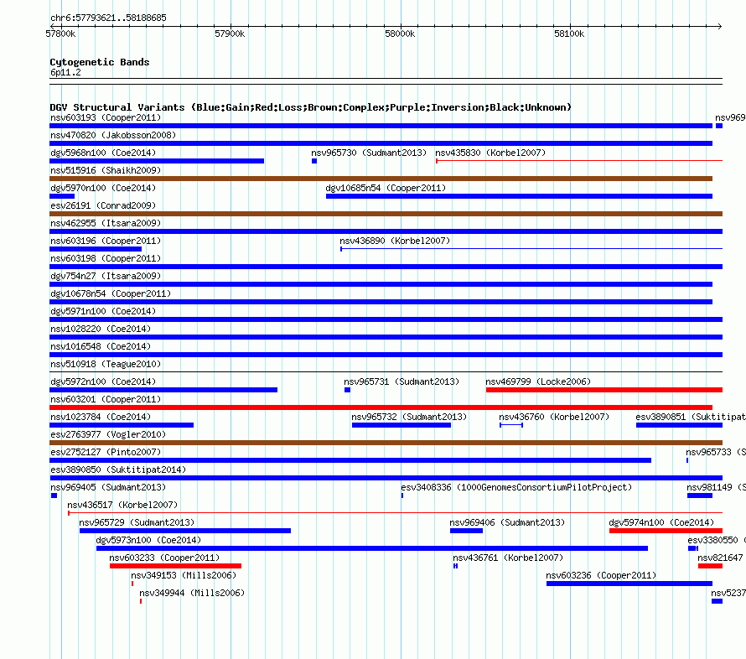
Task: Select the nsv1016548 (Coe2014) label
Action: 101,346
